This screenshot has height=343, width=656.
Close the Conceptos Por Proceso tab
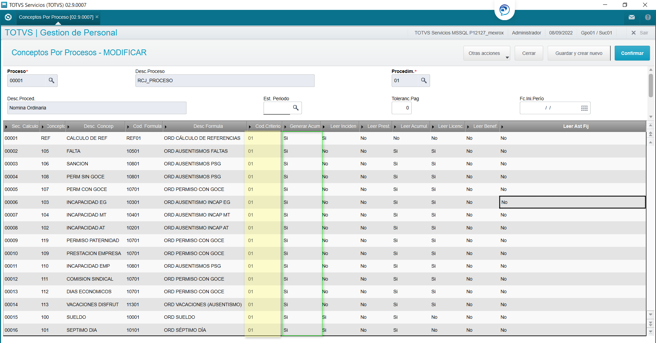click(x=97, y=17)
